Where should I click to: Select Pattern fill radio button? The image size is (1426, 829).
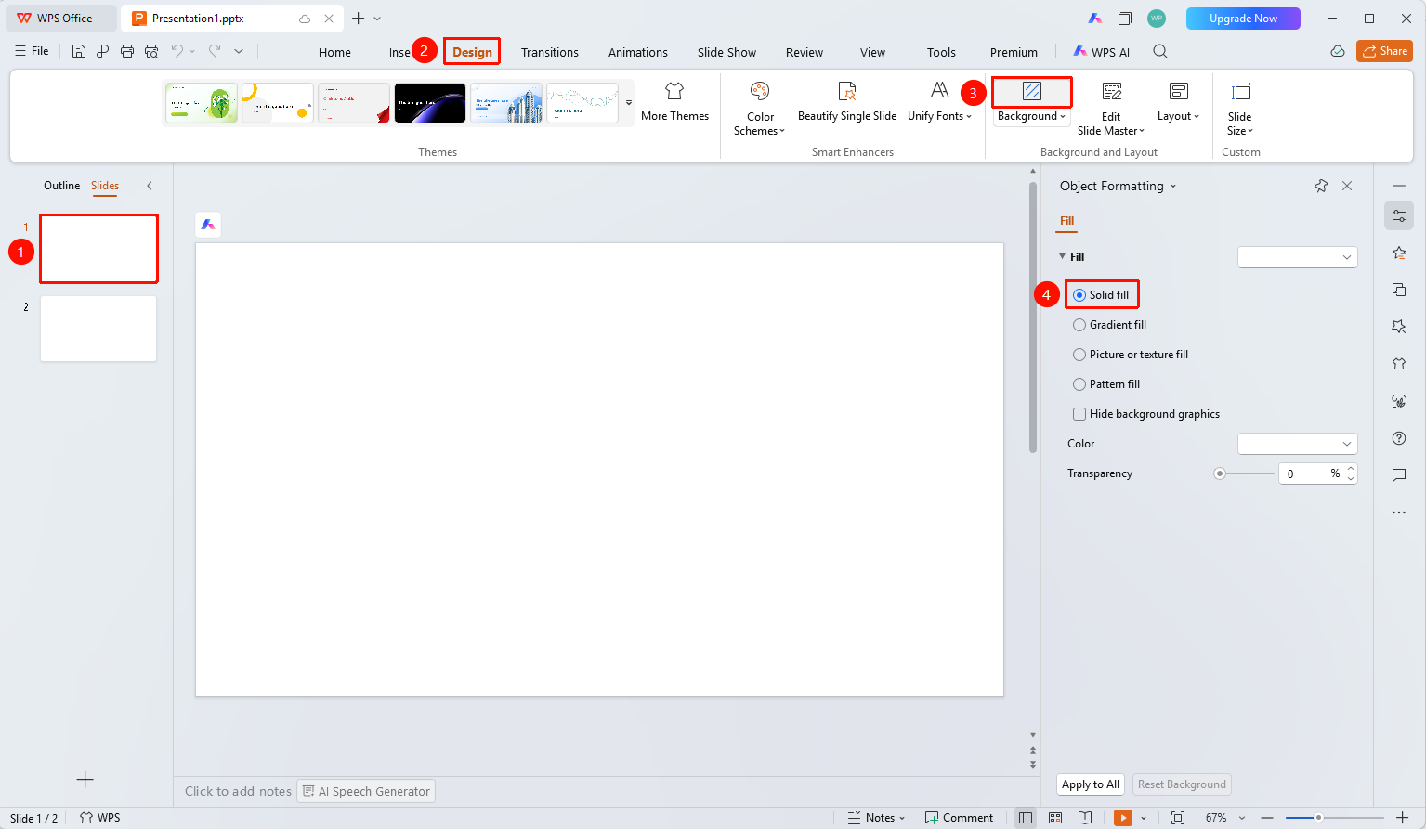1079,384
